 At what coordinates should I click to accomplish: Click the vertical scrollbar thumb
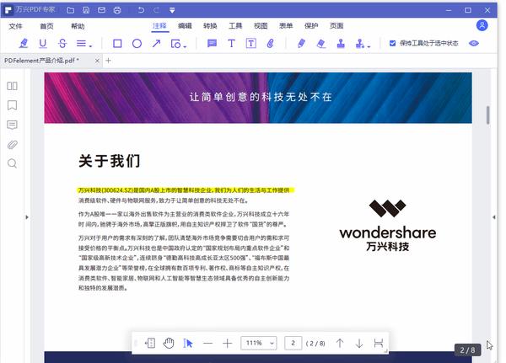coord(488,115)
